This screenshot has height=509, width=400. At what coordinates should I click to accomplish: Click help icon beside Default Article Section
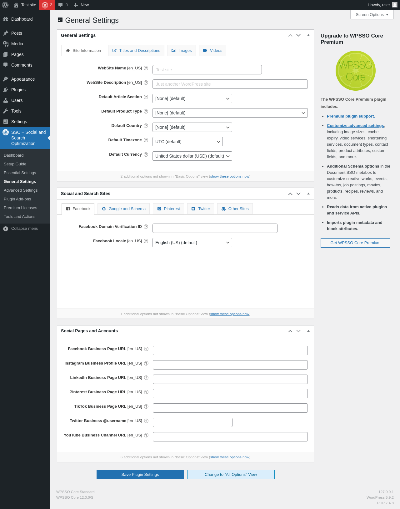point(146,97)
